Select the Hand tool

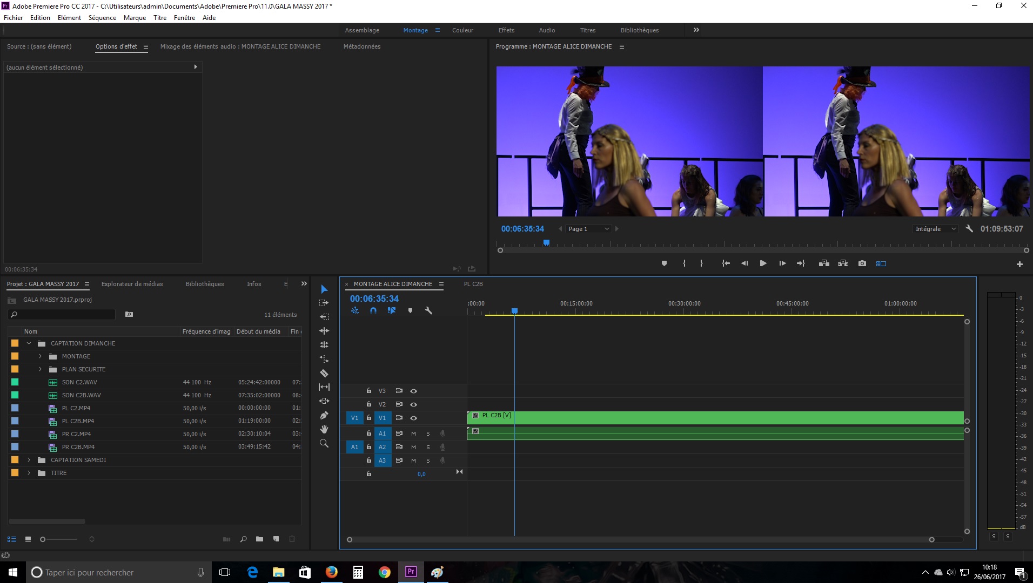324,429
